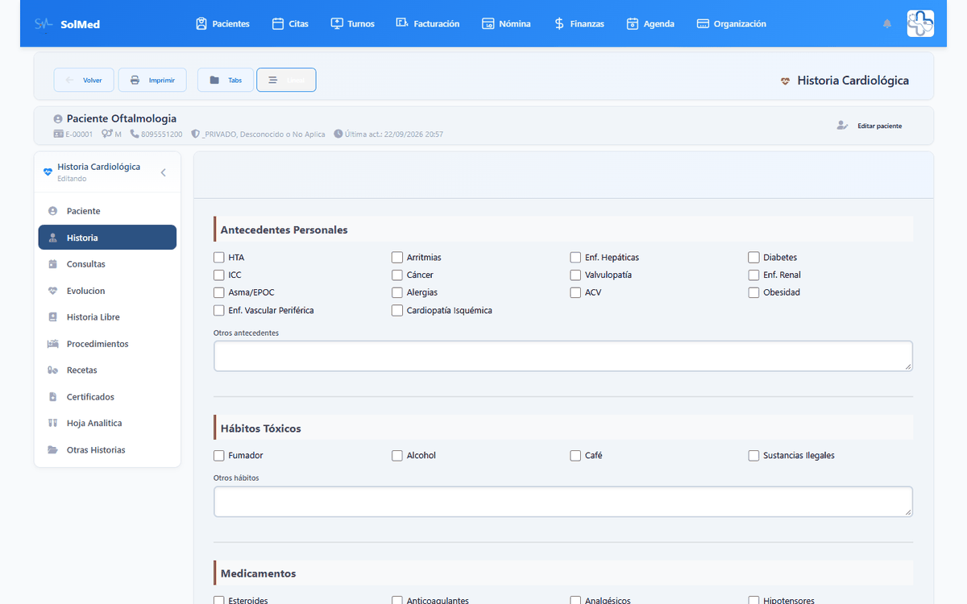Viewport: 967px width, 604px height.
Task: Click the notification bell icon
Action: pyautogui.click(x=887, y=24)
